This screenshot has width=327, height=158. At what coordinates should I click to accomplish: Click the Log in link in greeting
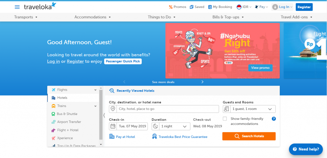point(53,61)
